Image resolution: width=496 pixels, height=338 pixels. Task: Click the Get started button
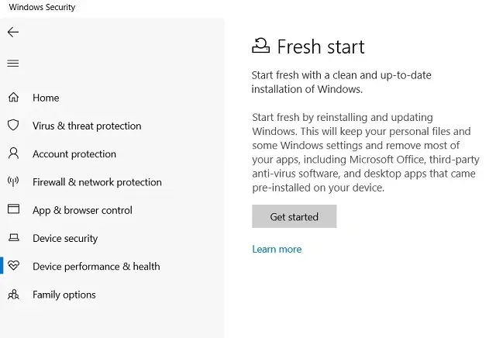294,216
